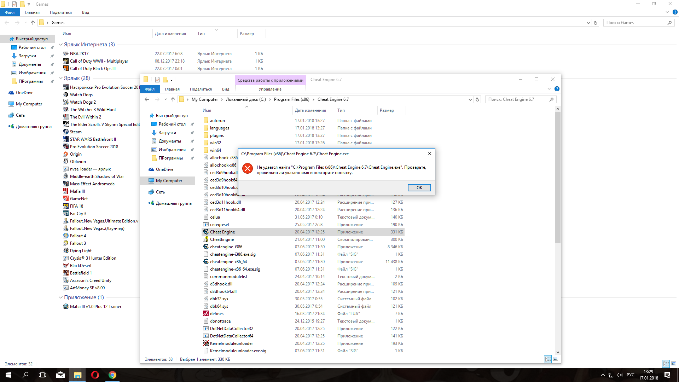The image size is (679, 382).
Task: Select the defines LUA file icon
Action: pos(206,314)
